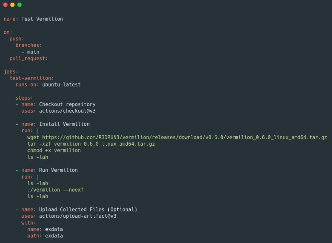Select the 'test-vermilion' job key
This screenshot has width=332, height=243.
click(30, 78)
